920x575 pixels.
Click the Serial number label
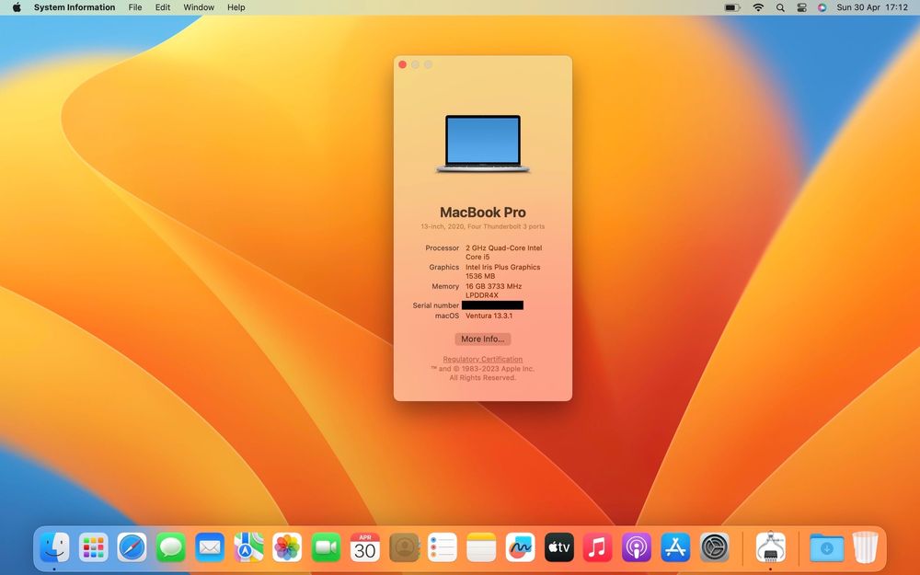435,305
